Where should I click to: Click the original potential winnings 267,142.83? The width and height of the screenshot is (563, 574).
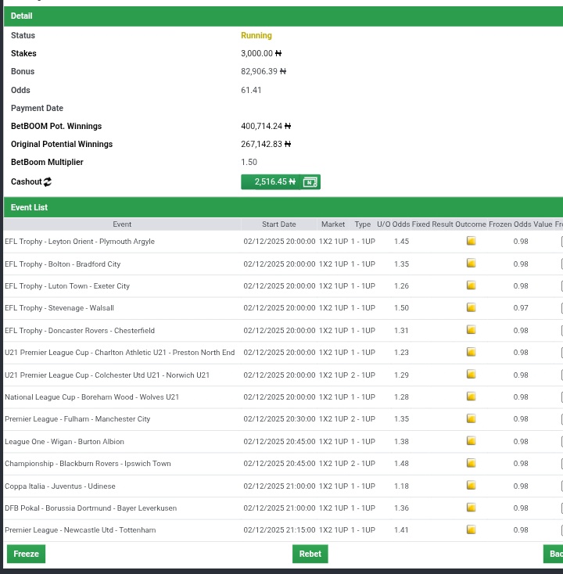coord(266,144)
